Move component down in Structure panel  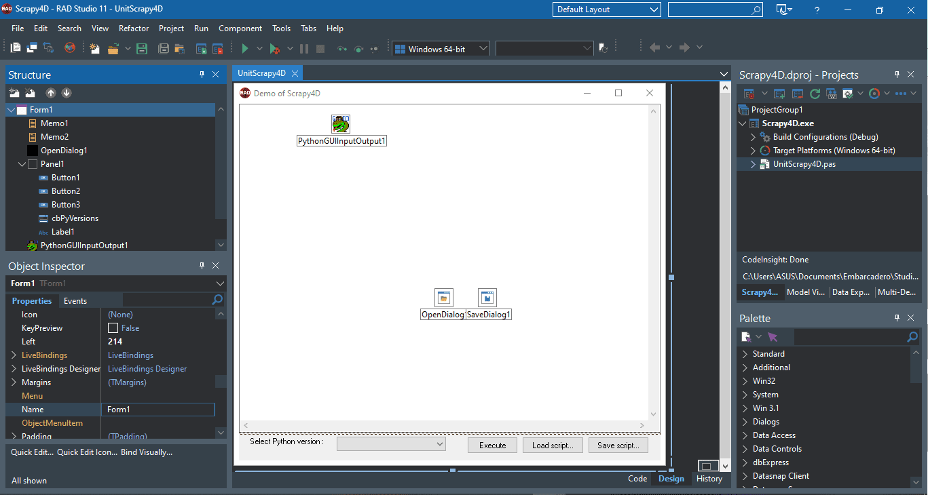(67, 93)
